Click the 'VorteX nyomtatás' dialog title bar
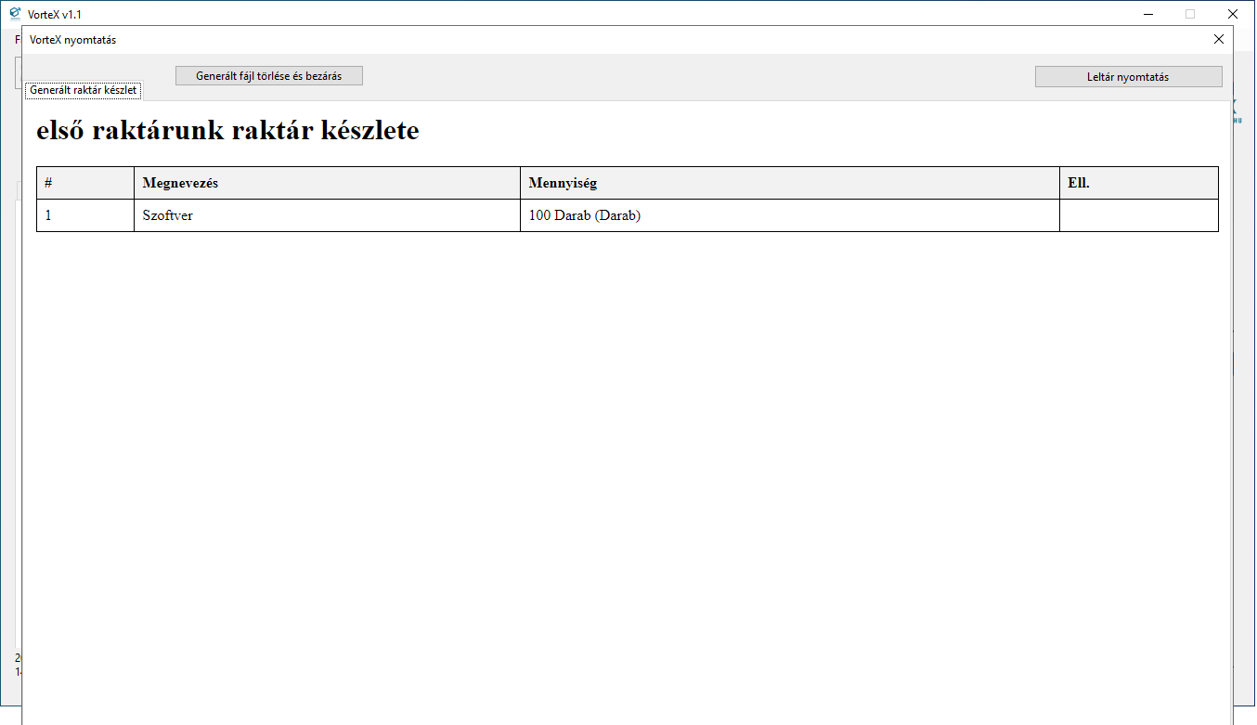Image resolution: width=1257 pixels, height=725 pixels. 557,40
